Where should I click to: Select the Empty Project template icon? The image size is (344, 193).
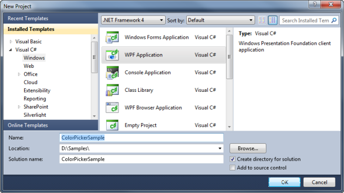coord(112,125)
